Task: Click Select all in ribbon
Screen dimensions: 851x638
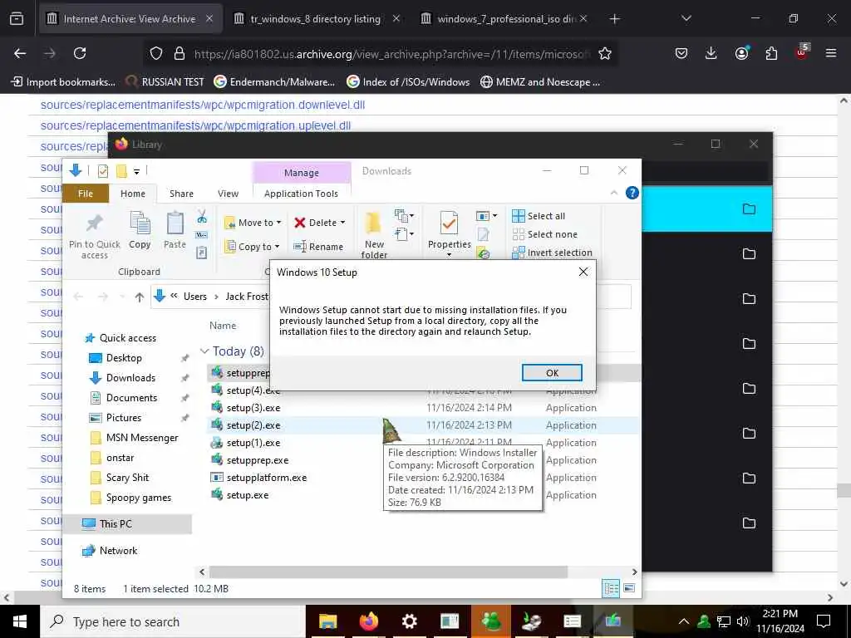Action: (x=539, y=216)
